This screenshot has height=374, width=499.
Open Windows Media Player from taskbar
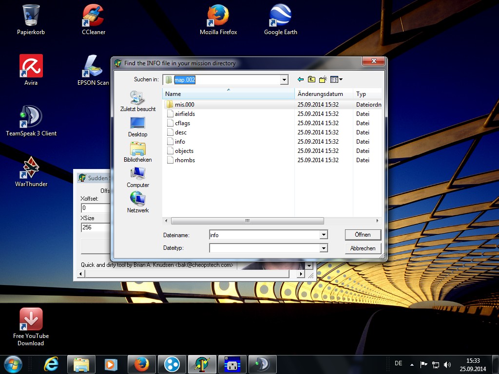(x=111, y=364)
